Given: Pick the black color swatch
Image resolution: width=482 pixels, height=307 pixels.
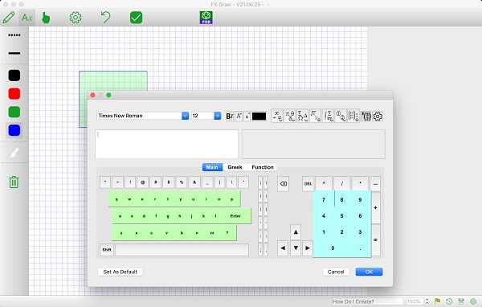Looking at the screenshot, I should [x=14, y=76].
